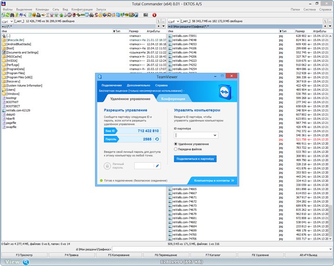Open the left panel drive c selector
The height and width of the screenshot is (266, 334).
[7, 21]
